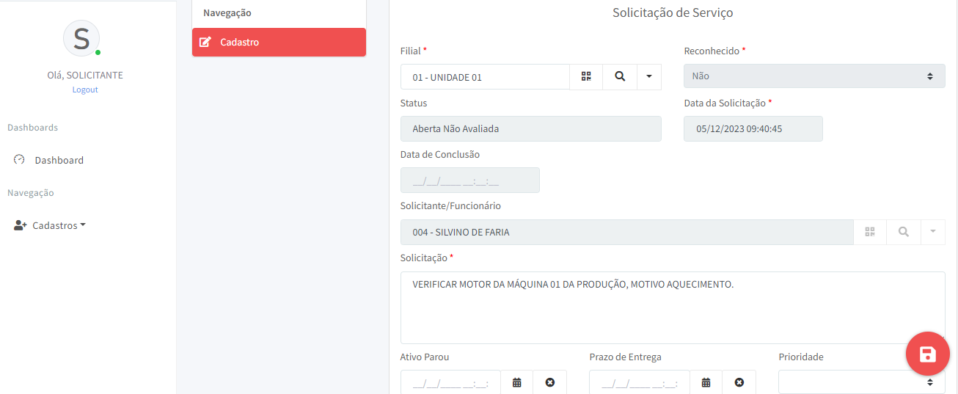
Task: Click the floating red save button
Action: [x=927, y=354]
